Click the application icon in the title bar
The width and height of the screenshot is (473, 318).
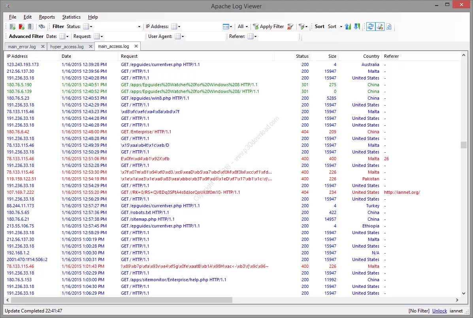click(8, 6)
